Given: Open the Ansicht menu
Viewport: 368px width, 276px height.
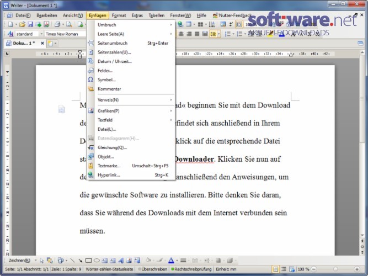Looking at the screenshot, I should click(73, 15).
